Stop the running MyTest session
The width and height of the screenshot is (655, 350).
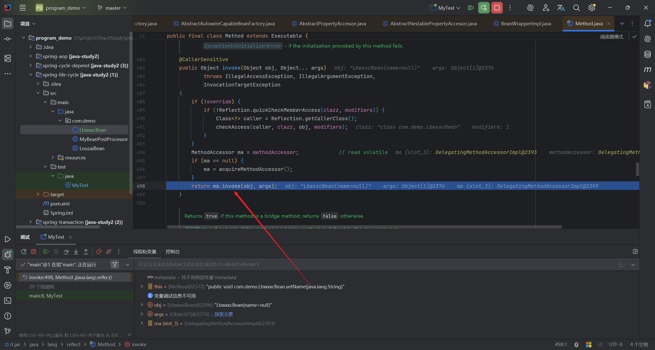click(x=497, y=8)
